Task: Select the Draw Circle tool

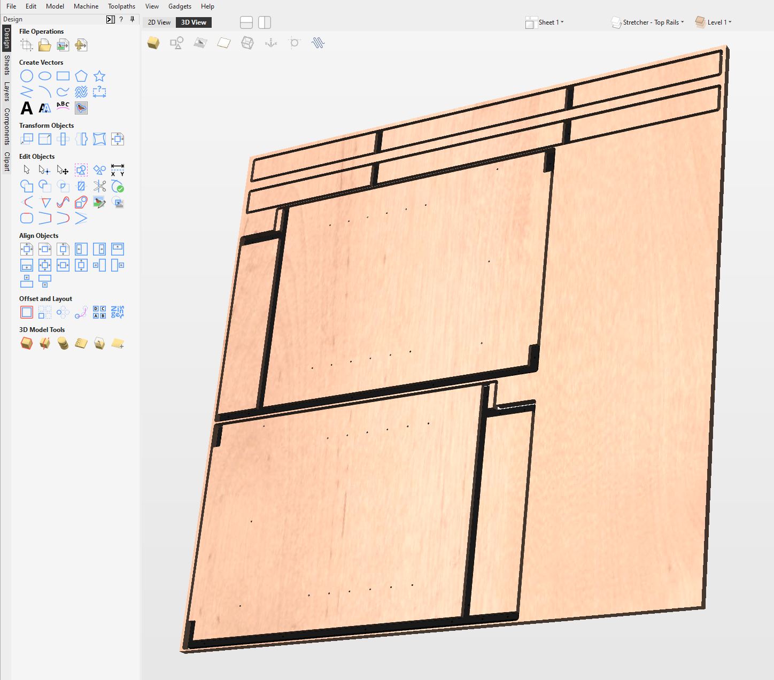Action: pos(27,76)
